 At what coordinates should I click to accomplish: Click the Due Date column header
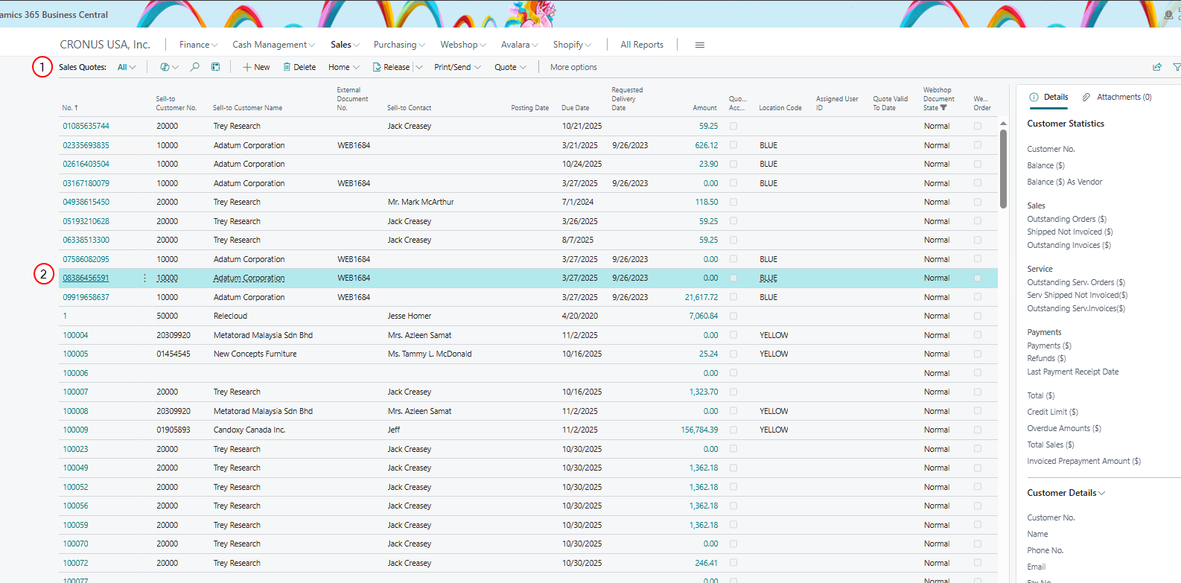pos(575,108)
